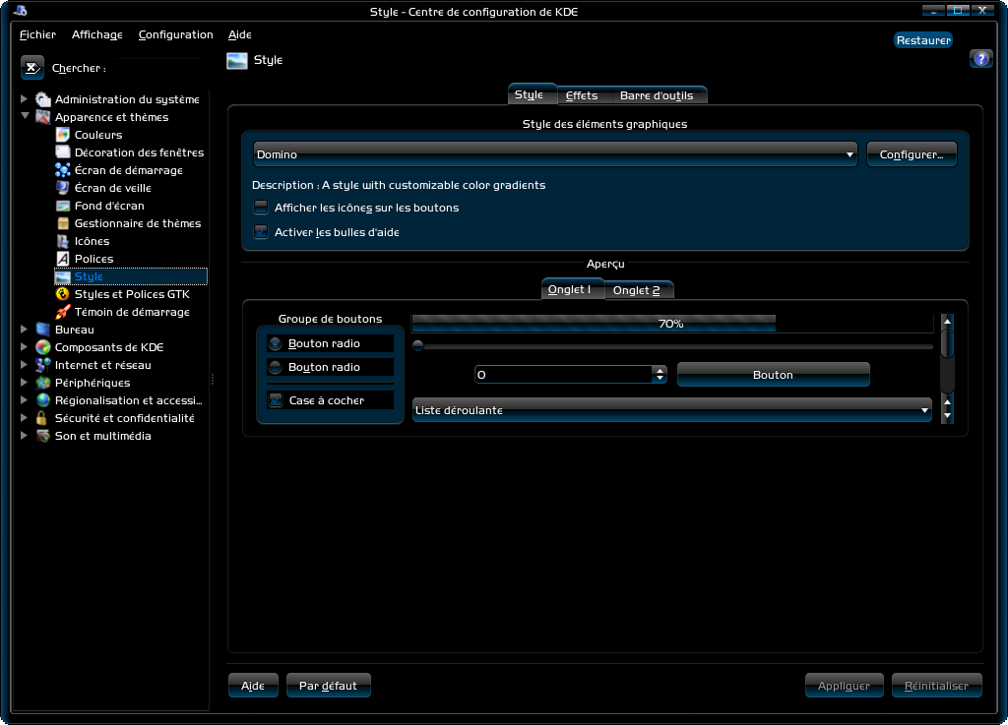Click the Écran de démarrage icon

pyautogui.click(x=62, y=169)
